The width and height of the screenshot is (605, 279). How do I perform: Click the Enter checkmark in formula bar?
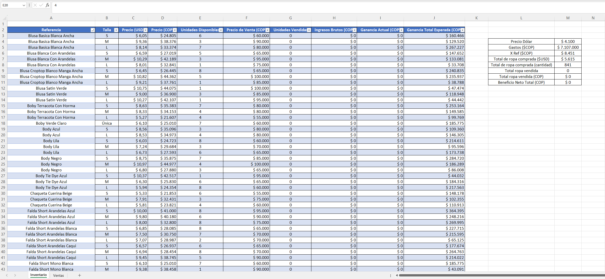(x=41, y=5)
